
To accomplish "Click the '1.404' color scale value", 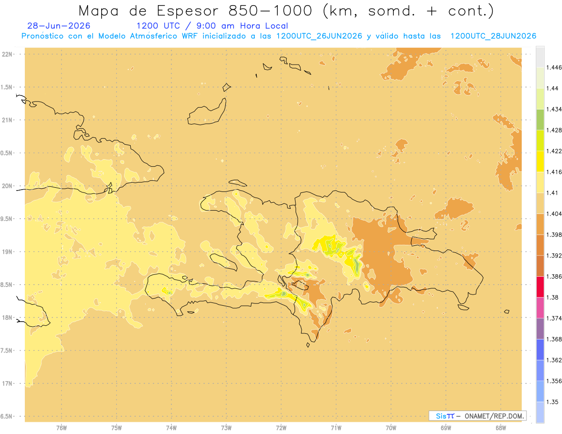I will (554, 213).
